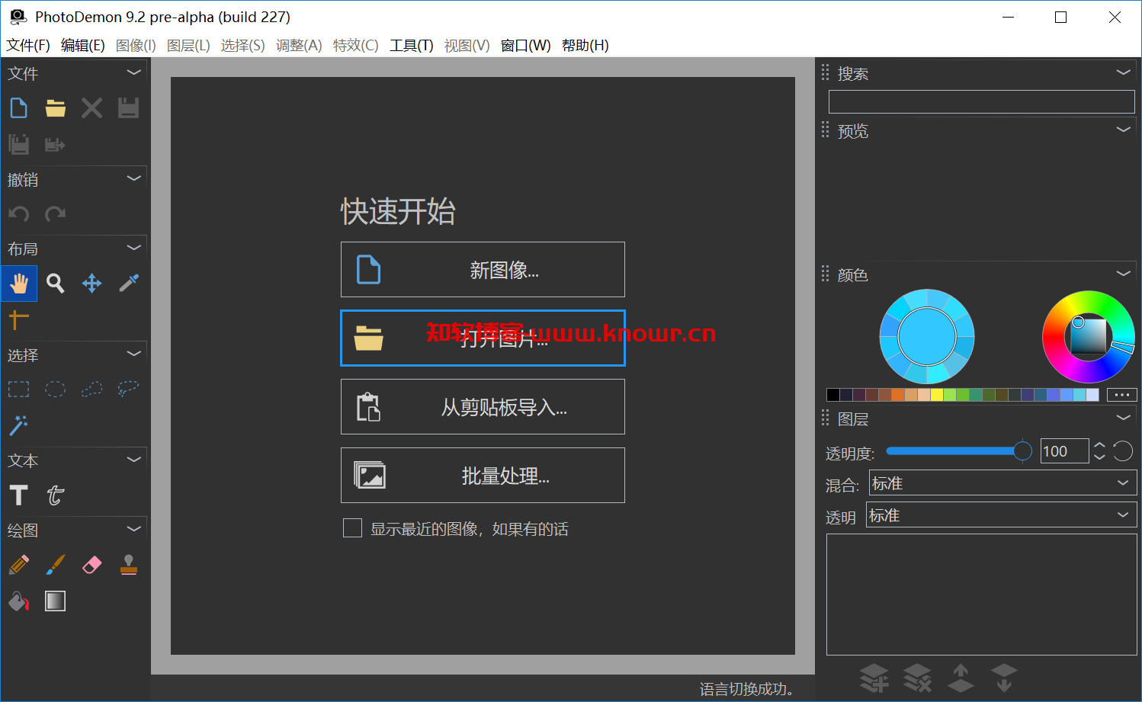Click the layer opacity slider

coord(958,451)
